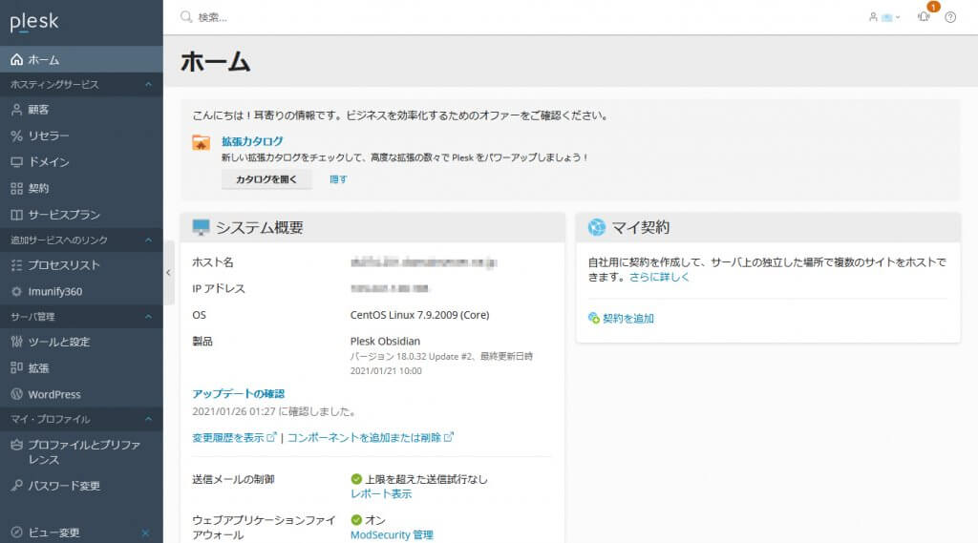
Task: Click アップデートの確認 link
Action: pos(238,394)
